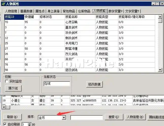The width and height of the screenshot is (164, 126).
Task: Click shortcut key value 56
Action: pos(31,65)
